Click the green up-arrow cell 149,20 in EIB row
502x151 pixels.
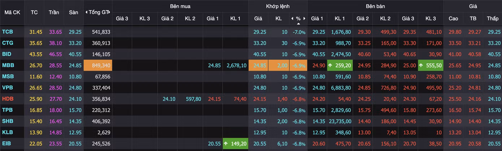[235, 144]
